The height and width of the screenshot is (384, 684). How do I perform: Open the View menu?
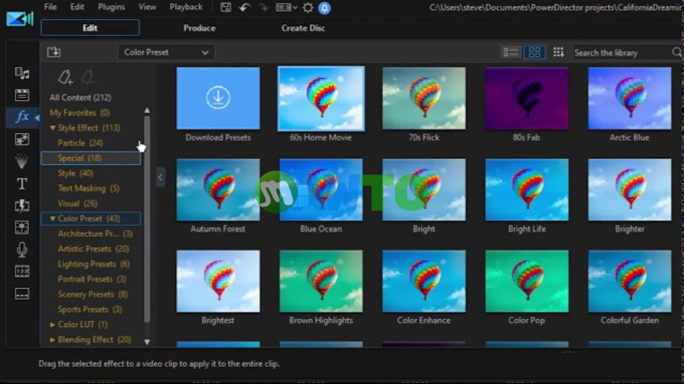tap(147, 7)
